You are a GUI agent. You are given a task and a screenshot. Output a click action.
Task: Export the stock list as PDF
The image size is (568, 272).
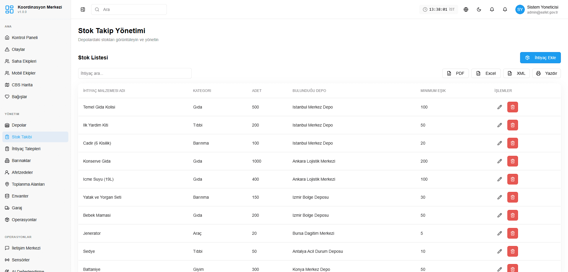(455, 73)
